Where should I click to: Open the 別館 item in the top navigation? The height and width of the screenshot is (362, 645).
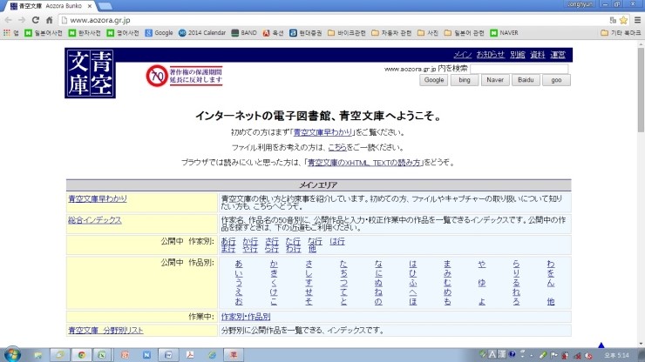[518, 55]
